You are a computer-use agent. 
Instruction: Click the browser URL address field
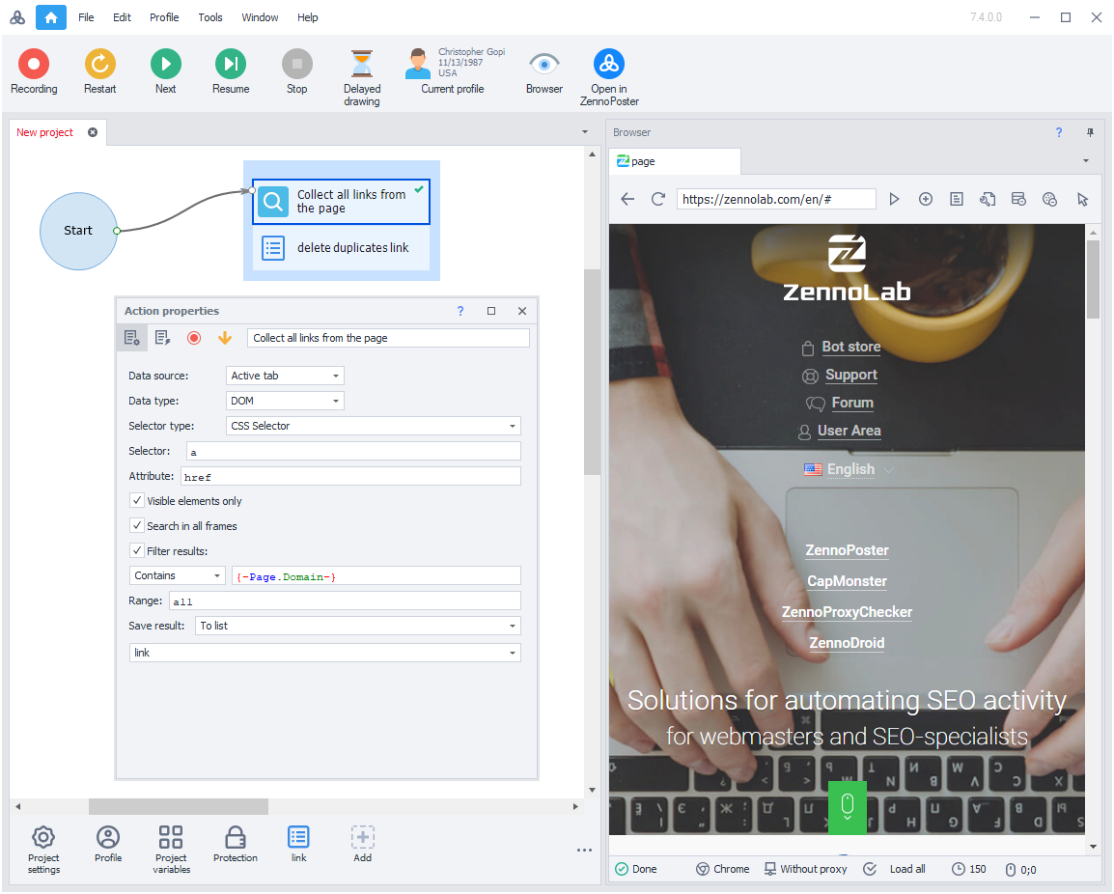[x=775, y=199]
